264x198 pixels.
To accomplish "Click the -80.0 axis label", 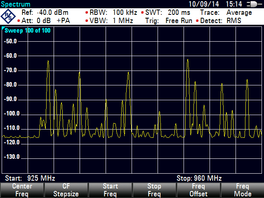I will 10,85.
